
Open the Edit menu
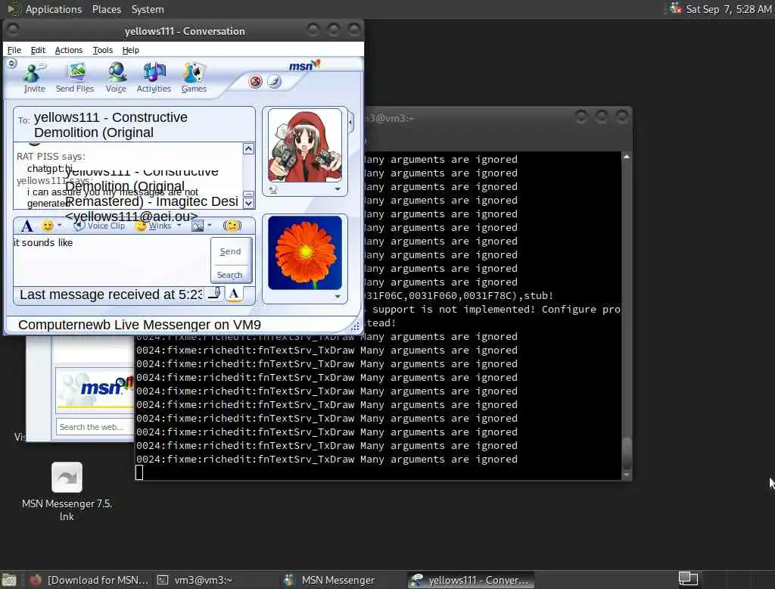pyautogui.click(x=38, y=50)
